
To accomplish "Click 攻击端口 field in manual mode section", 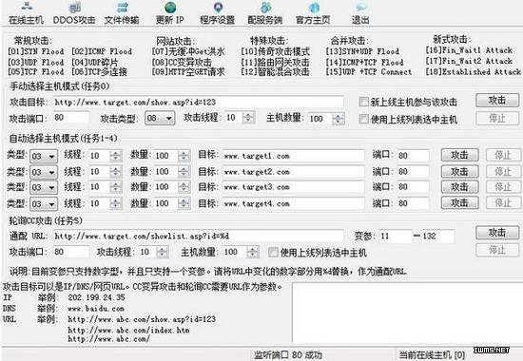I will 70,118.
